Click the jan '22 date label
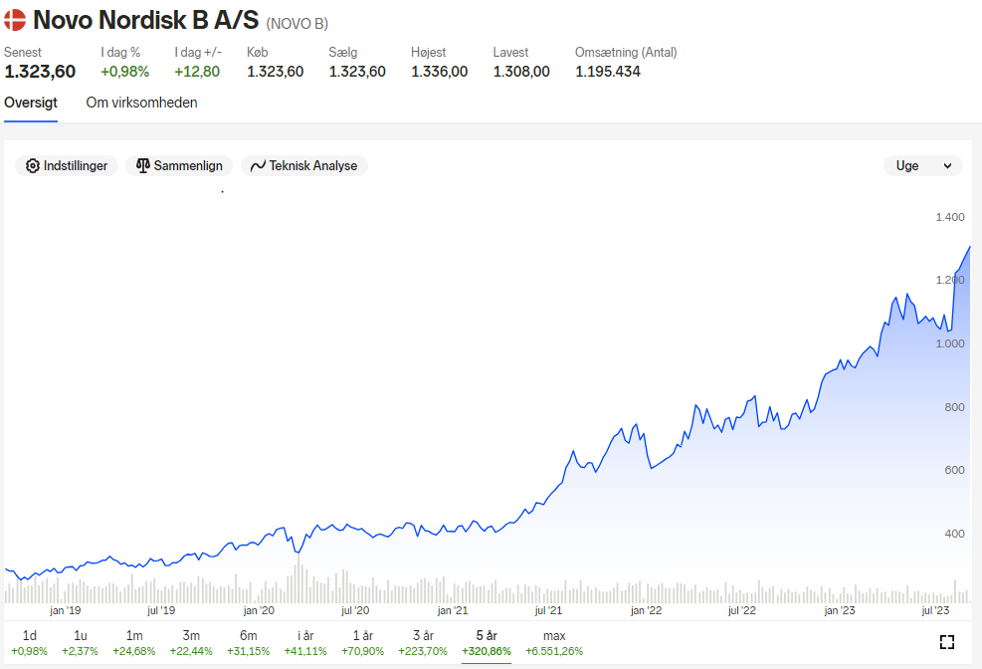 pyautogui.click(x=646, y=610)
